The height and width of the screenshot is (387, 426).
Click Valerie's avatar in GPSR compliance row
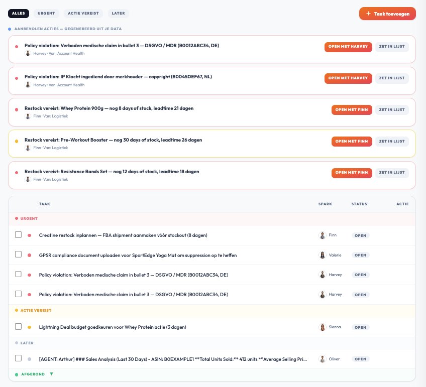323,255
